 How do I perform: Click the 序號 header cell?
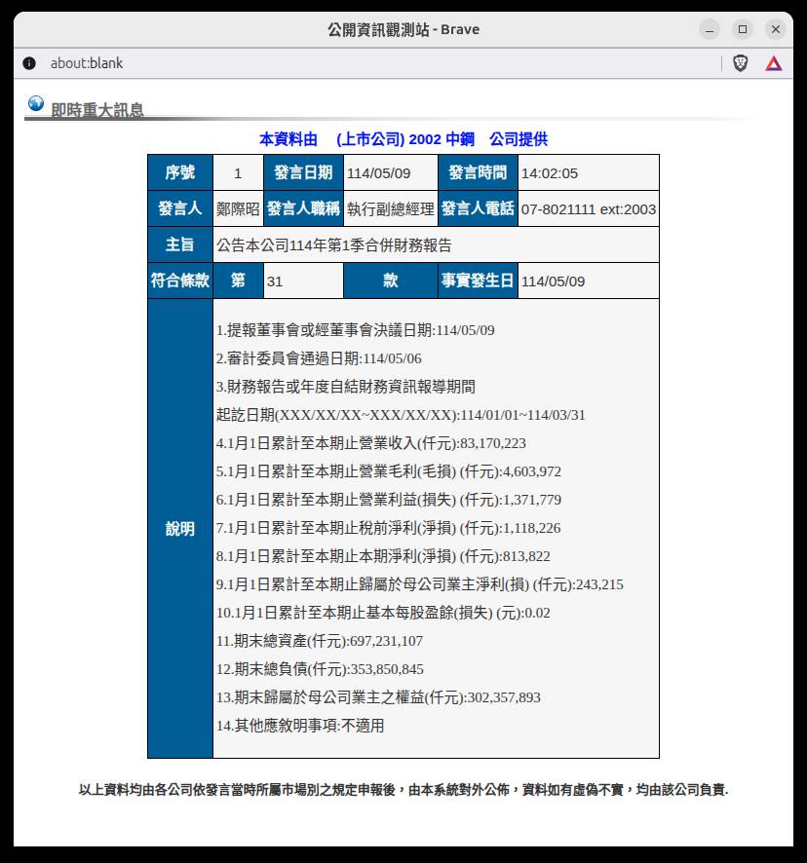pos(180,172)
